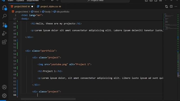The height and width of the screenshot is (101, 180).
Task: Click the Projects Web command center search
Action: [95, 1]
